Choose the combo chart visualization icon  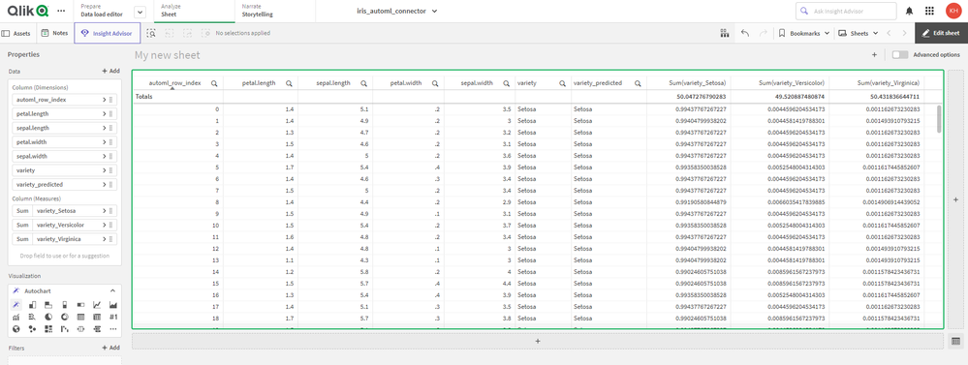(x=16, y=317)
